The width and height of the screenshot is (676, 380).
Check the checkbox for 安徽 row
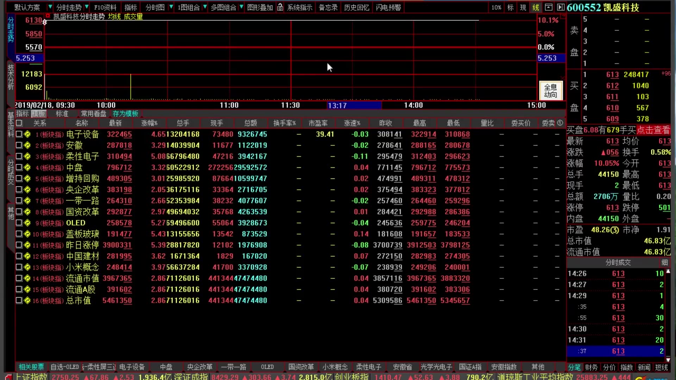tap(19, 145)
